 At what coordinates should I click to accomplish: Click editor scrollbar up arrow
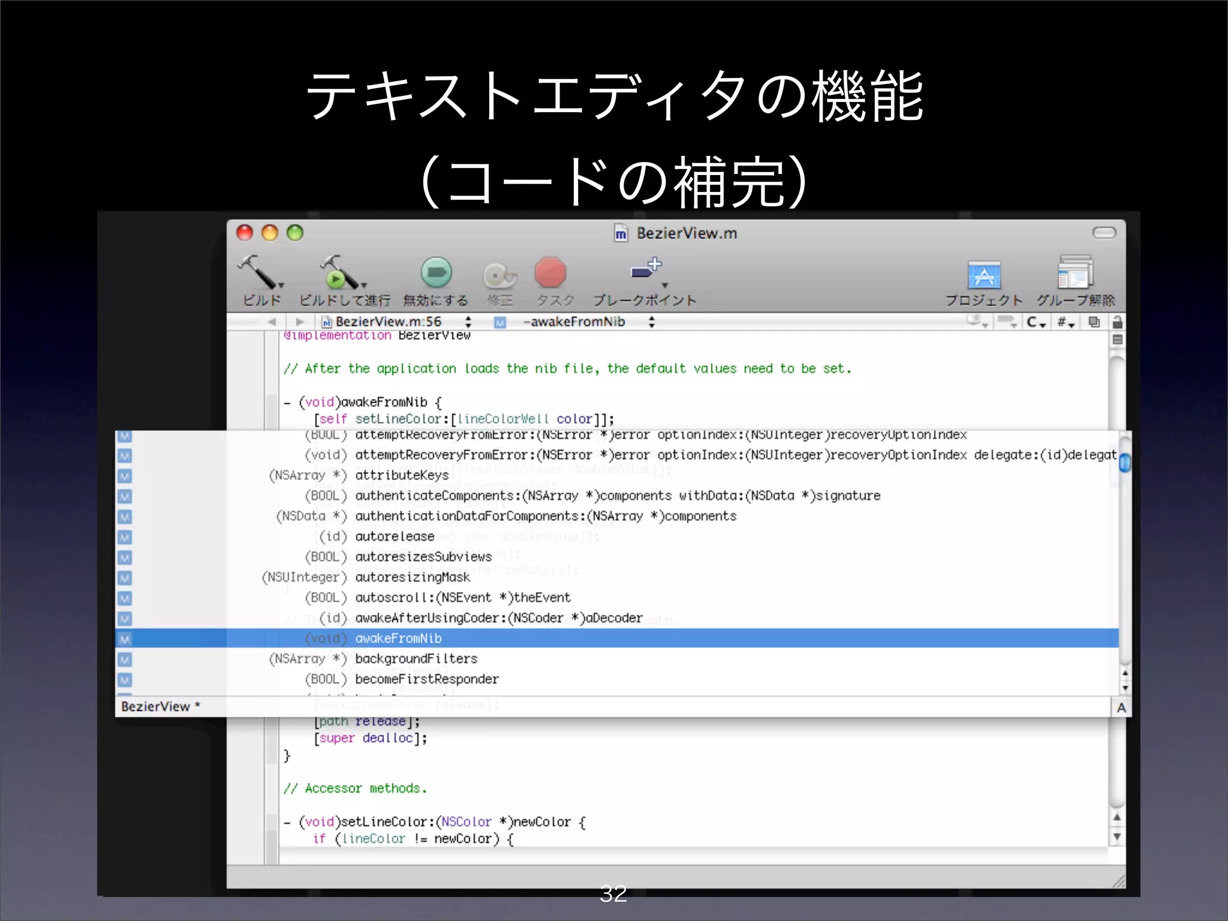(x=1116, y=817)
